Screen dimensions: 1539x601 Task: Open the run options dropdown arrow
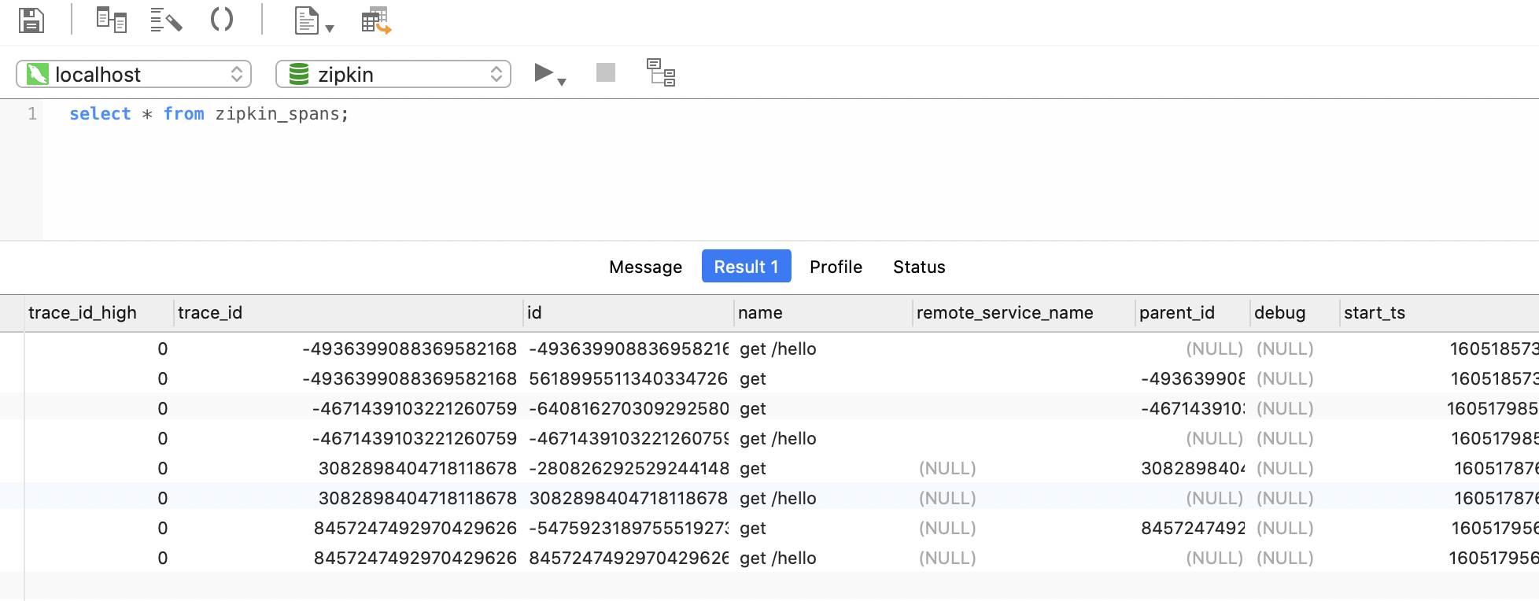562,81
